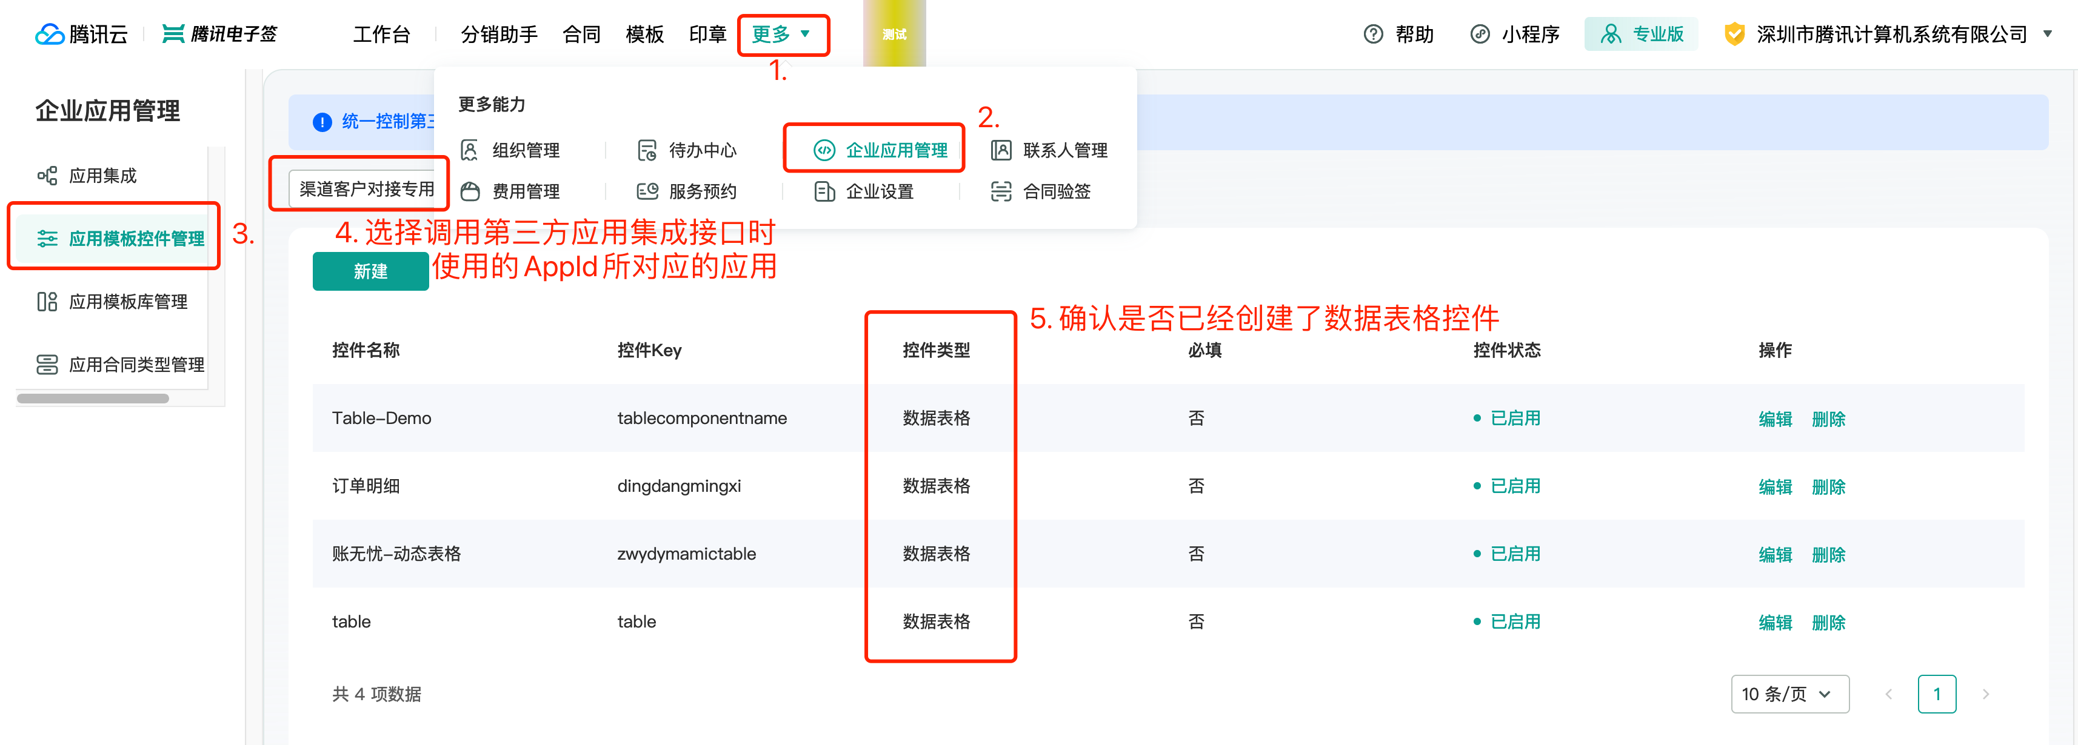Open the 分销助手 menu item
2078x745 pixels.
pos(498,34)
